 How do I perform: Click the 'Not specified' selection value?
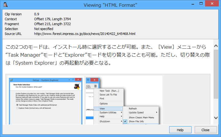click(44, 29)
